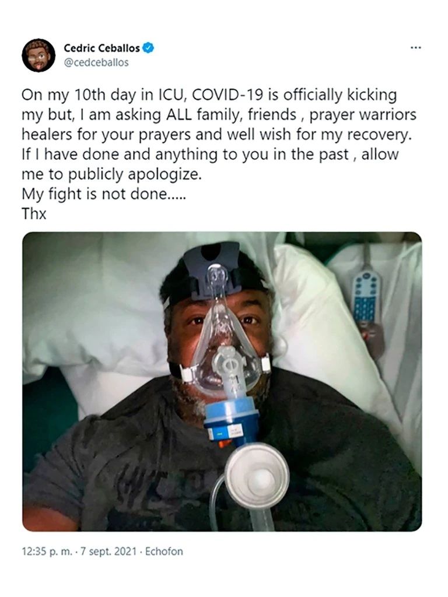
Task: Click the 12:35 p. m. timestamp
Action: click(47, 552)
